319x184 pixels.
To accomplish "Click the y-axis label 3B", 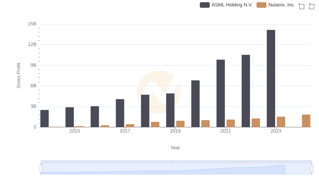I will coord(33,106).
